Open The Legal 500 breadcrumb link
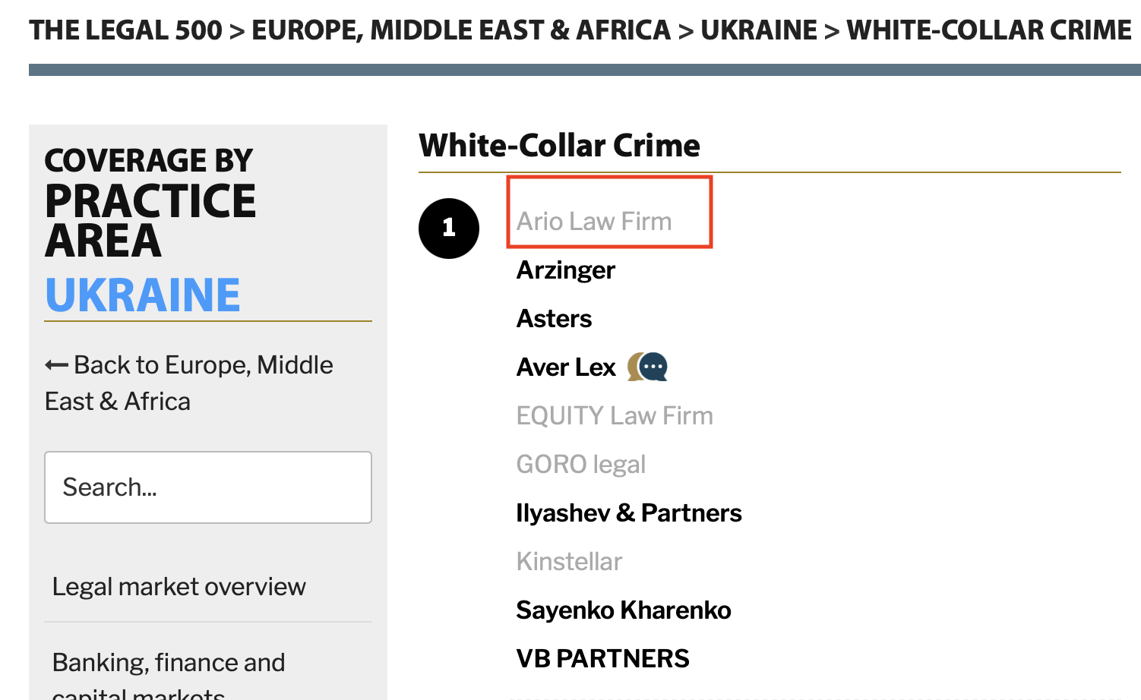Screen dimensions: 1141x700 [126, 30]
